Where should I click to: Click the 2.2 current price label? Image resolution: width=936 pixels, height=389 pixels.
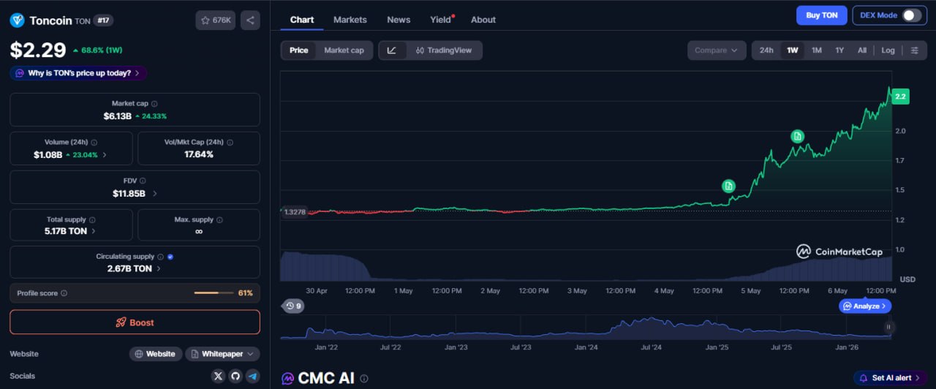pyautogui.click(x=900, y=97)
